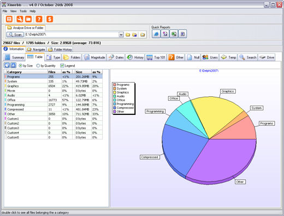Click the Category column header
Viewport: 284px width, 216px height.
(26, 72)
